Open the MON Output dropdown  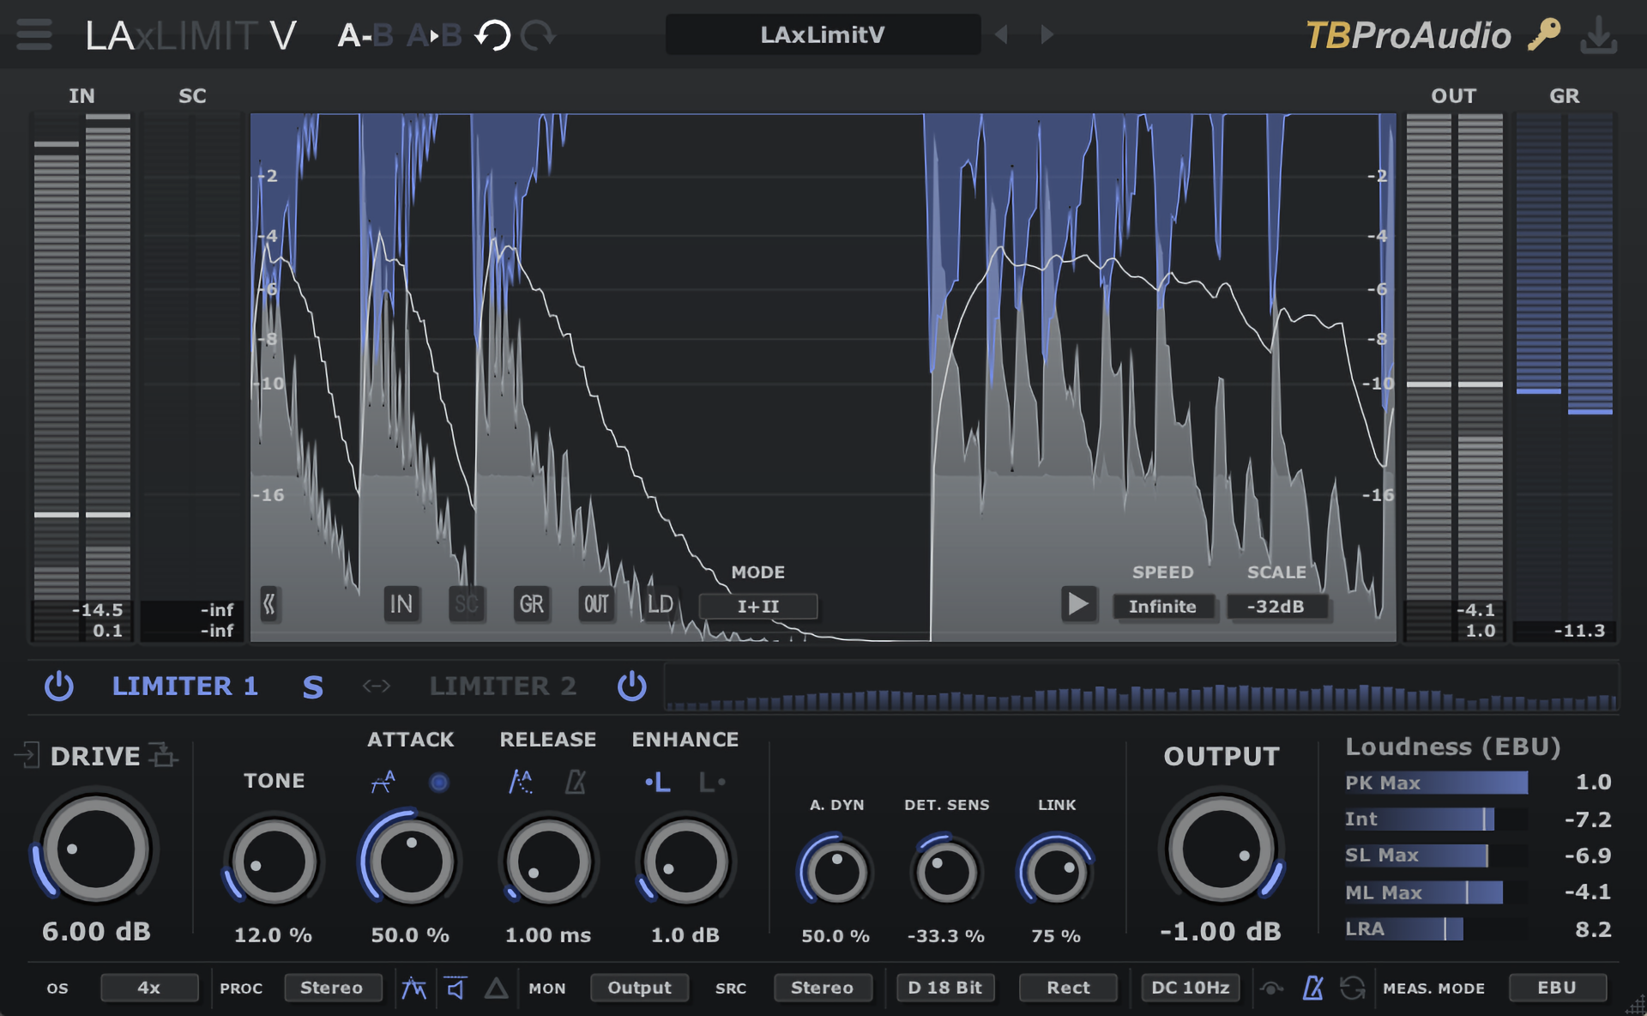(x=639, y=988)
